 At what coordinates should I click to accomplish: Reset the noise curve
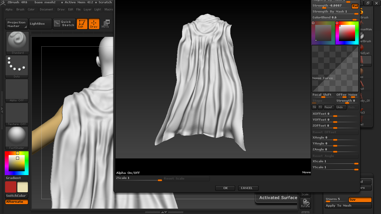point(328,107)
